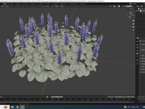Open the gizmos dropdown arrow

(x=116, y=6)
